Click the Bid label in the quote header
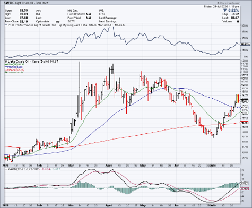Viewport: 252px width, 208px height. [38, 14]
